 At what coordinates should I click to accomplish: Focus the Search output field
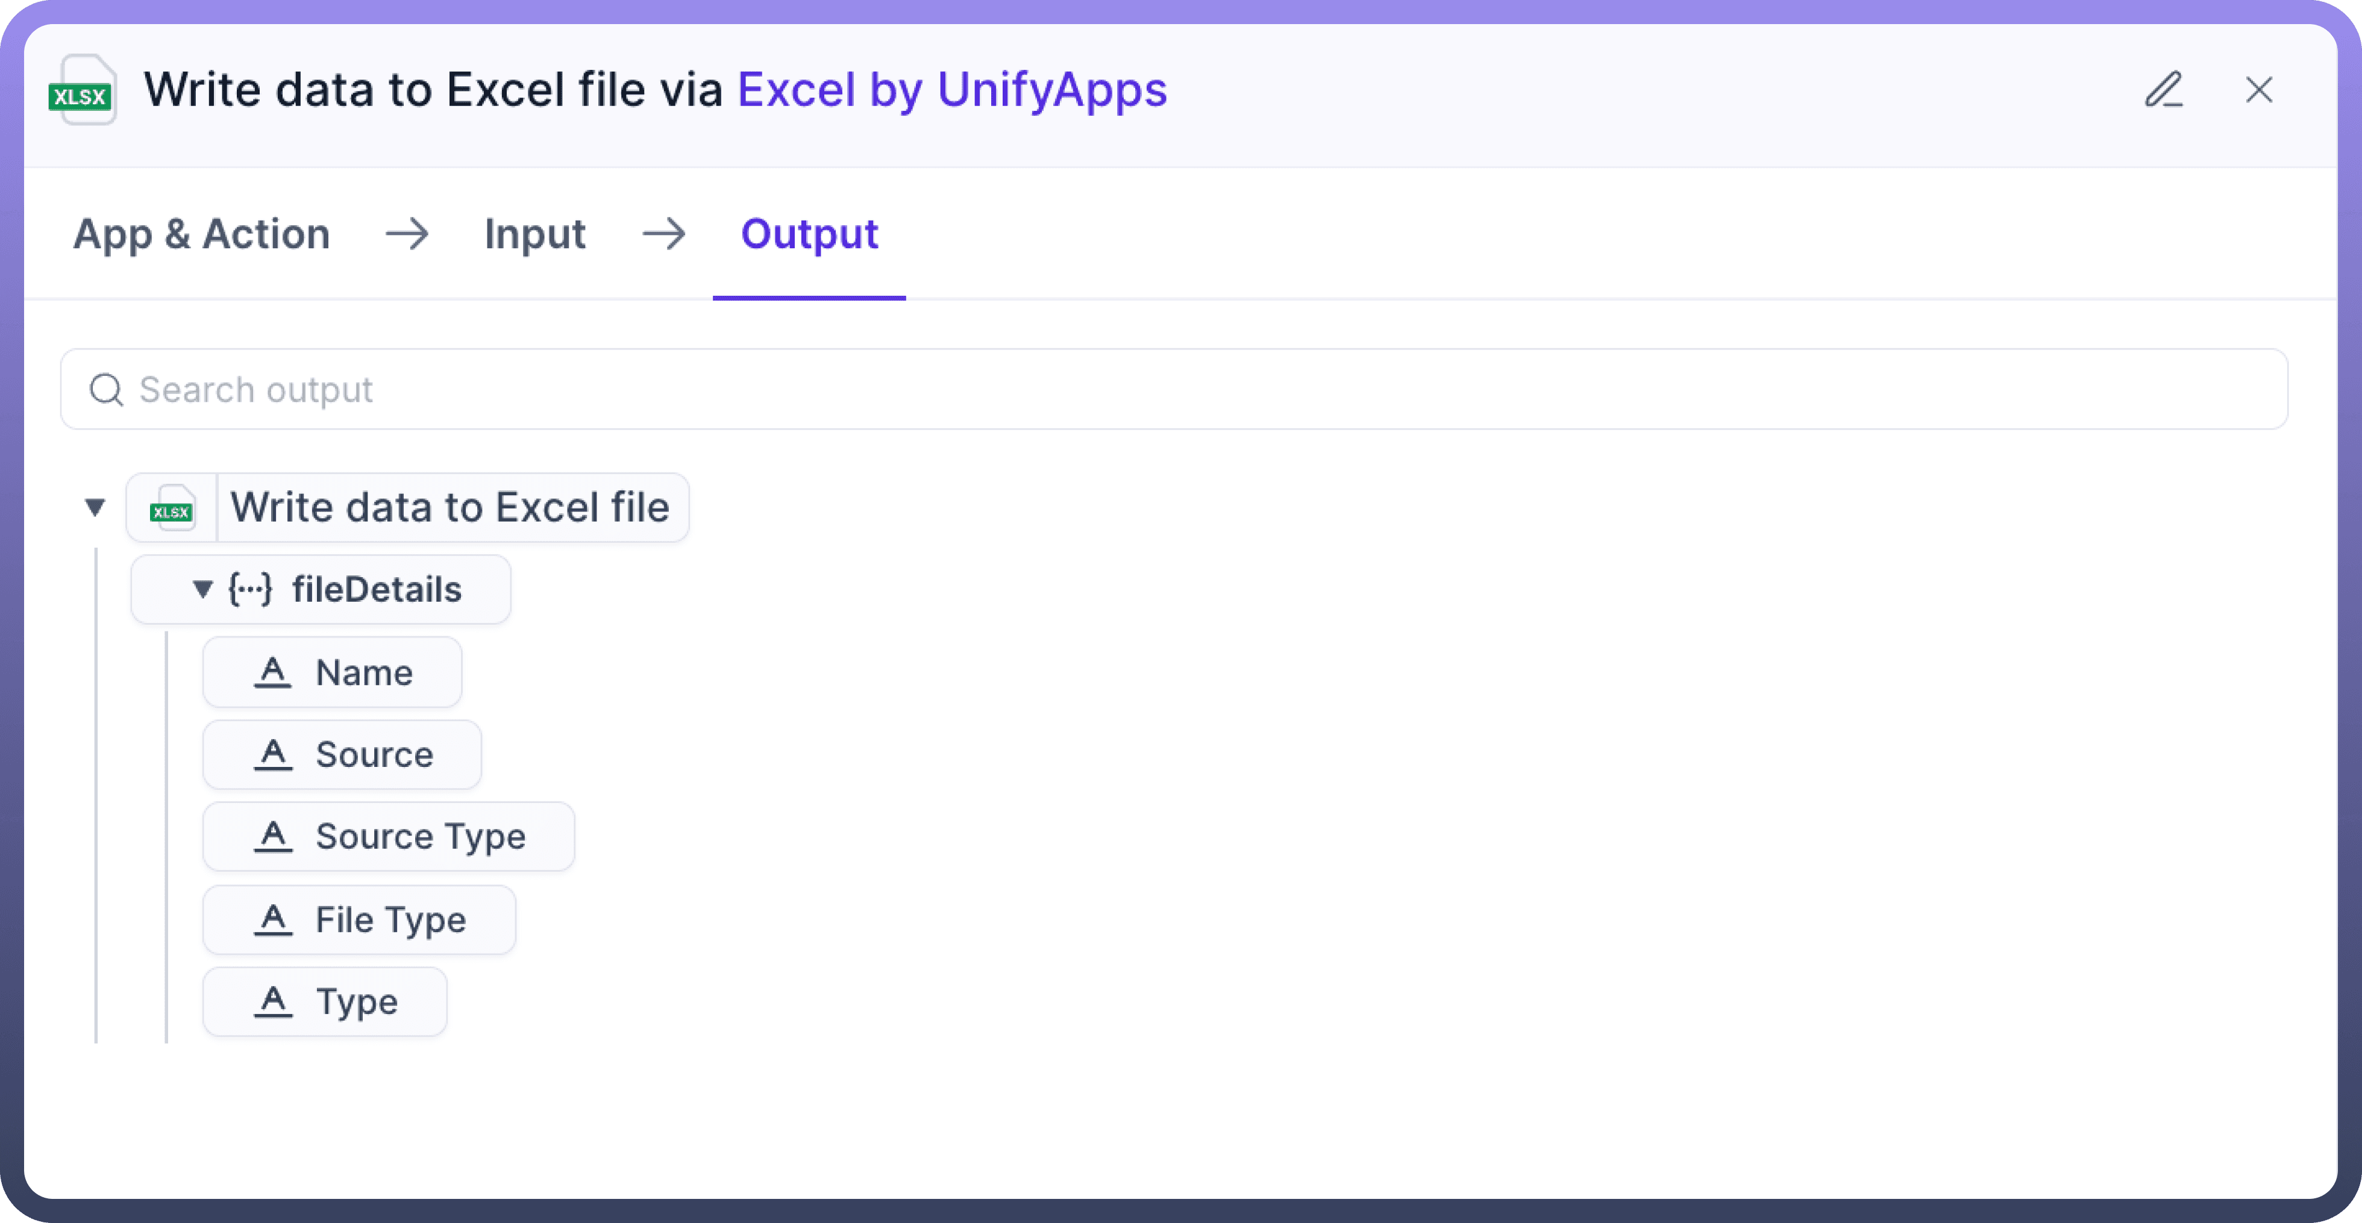pos(1174,390)
